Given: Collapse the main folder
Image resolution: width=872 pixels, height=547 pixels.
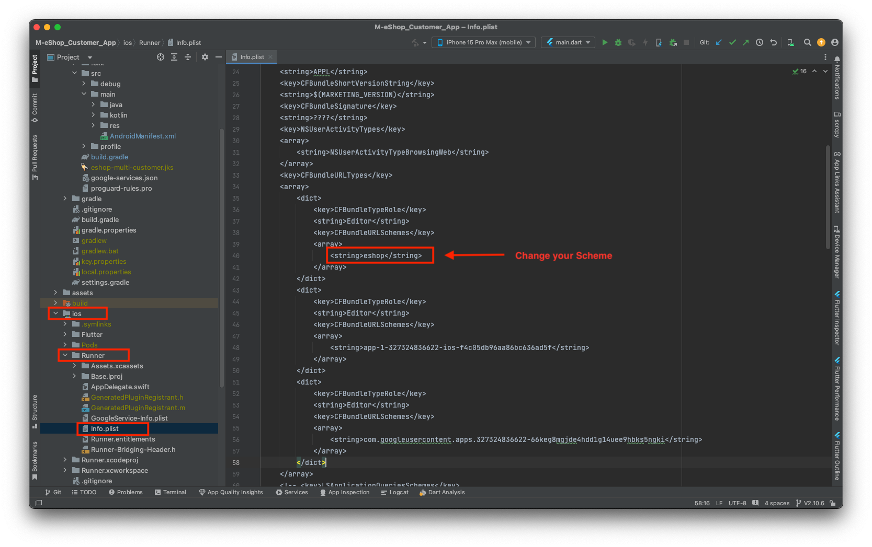Looking at the screenshot, I should tap(84, 94).
